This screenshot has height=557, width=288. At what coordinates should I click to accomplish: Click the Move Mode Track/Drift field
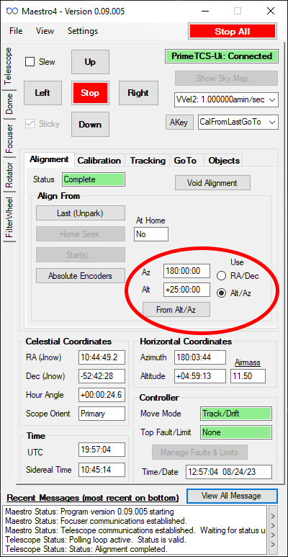tap(236, 414)
